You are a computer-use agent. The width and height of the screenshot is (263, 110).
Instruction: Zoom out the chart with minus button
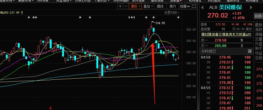(126, 6)
